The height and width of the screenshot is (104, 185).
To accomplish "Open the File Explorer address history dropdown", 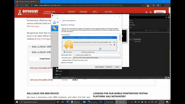I will [145, 30].
